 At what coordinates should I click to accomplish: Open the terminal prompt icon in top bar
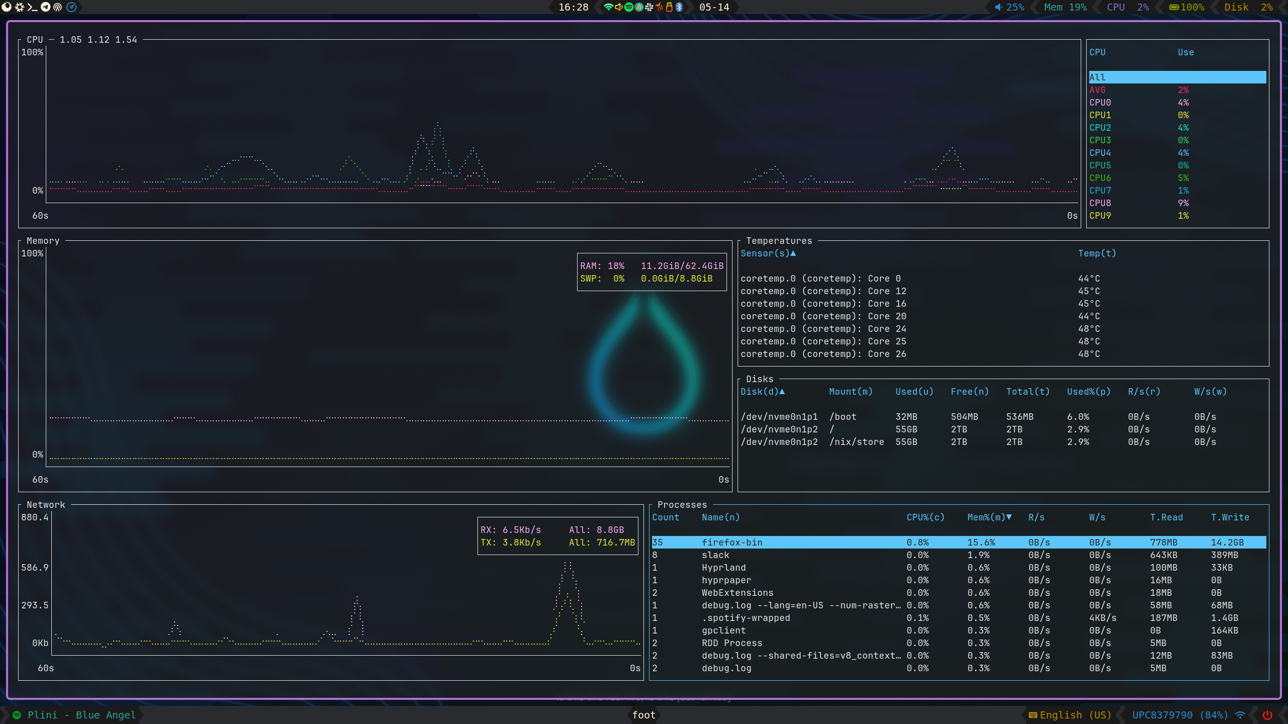point(32,7)
